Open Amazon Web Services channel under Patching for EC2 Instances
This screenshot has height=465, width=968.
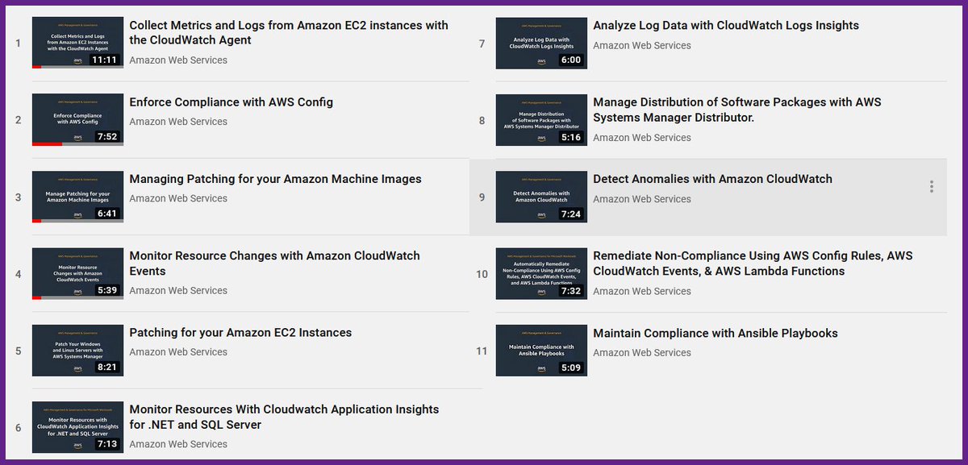point(178,352)
